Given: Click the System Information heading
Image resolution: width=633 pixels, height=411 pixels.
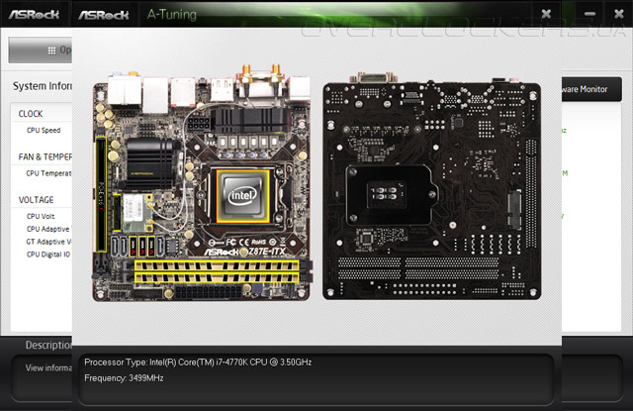Looking at the screenshot, I should [42, 86].
